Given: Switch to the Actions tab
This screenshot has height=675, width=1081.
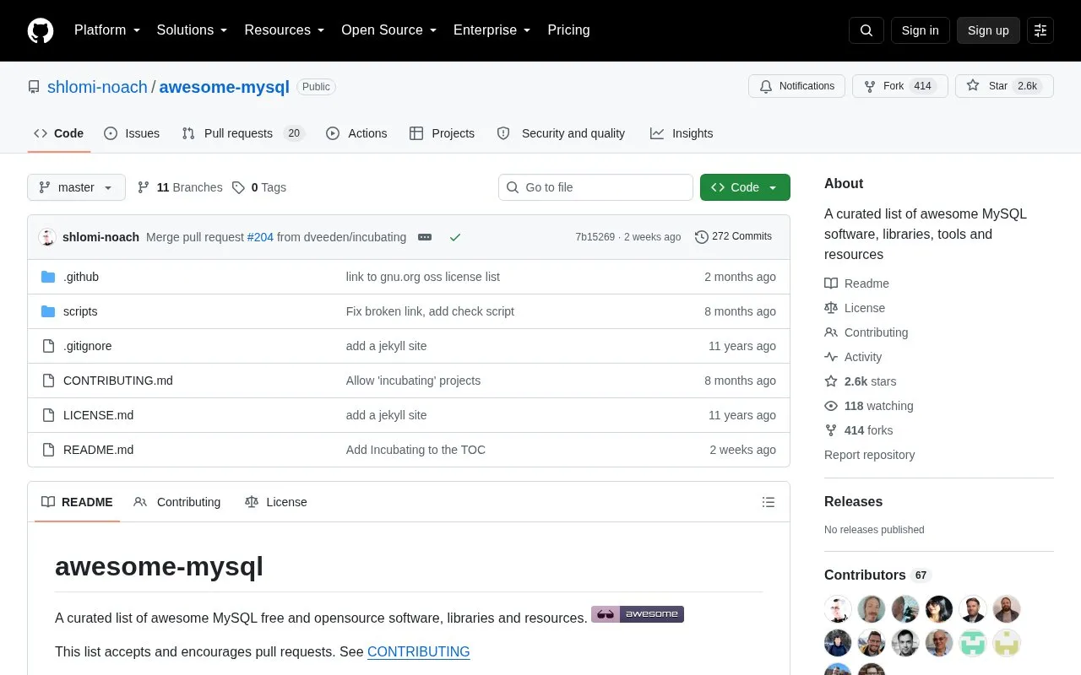Looking at the screenshot, I should click(356, 133).
